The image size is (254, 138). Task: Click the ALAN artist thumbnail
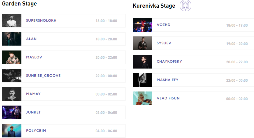pos(12,39)
